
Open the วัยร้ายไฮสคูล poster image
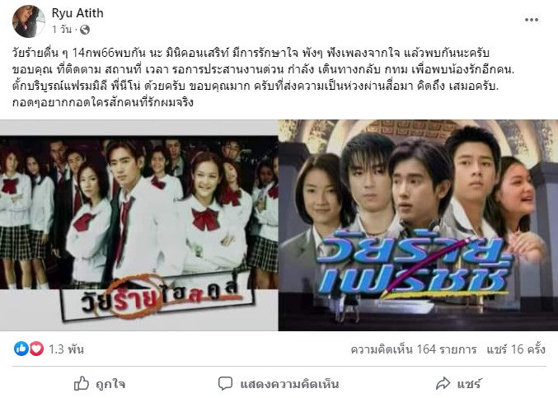pos(139,225)
